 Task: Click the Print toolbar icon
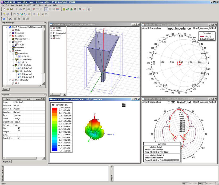[x=29, y=9]
